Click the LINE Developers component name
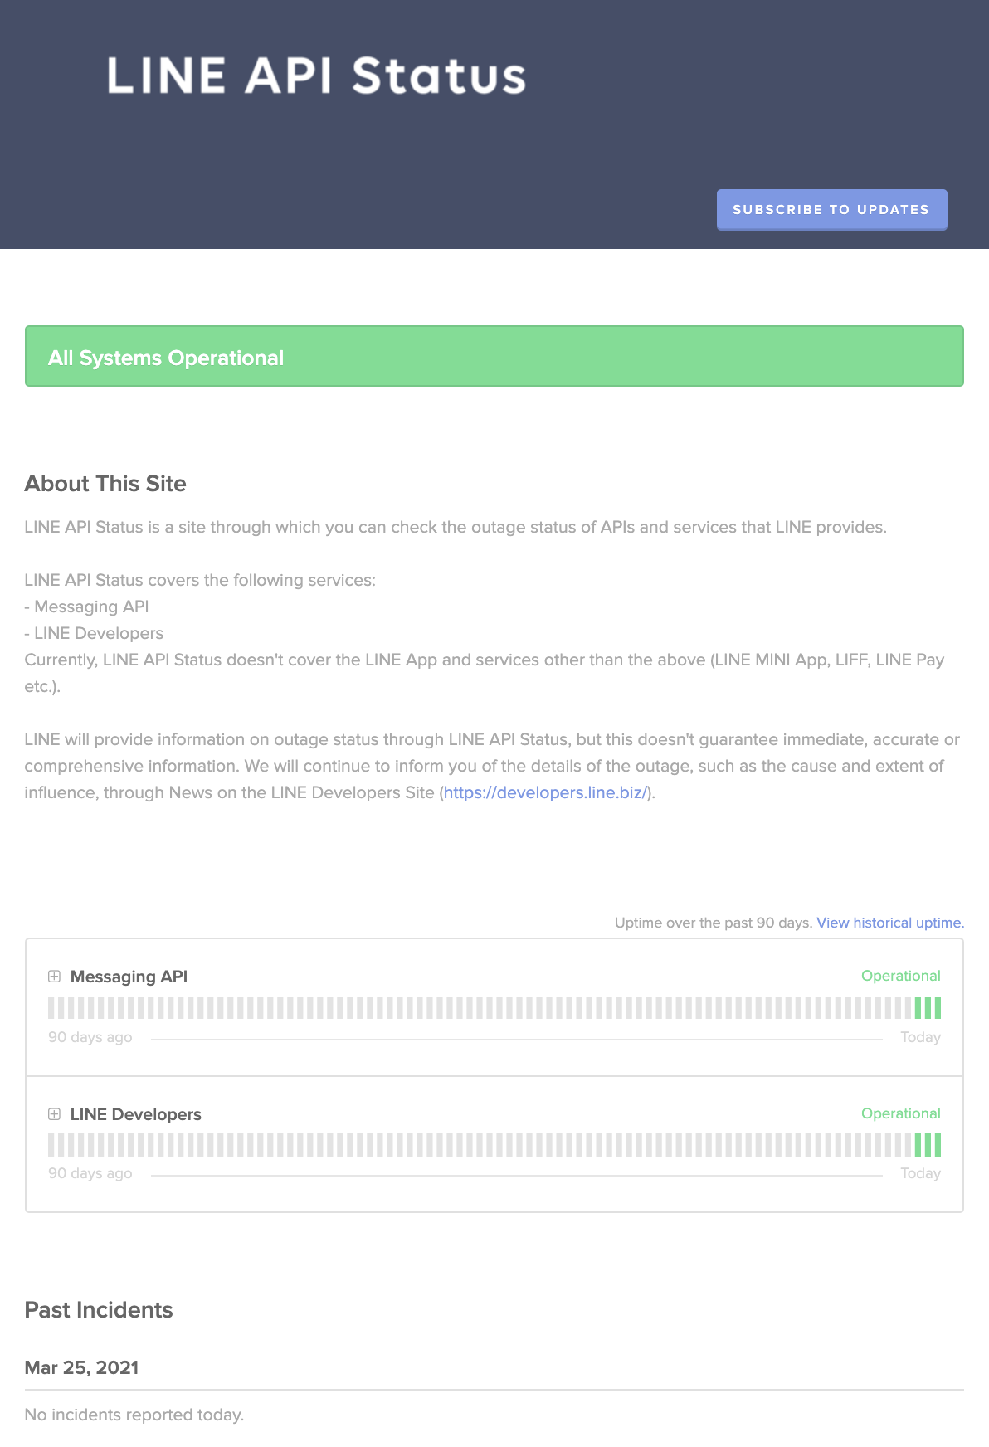The height and width of the screenshot is (1447, 989). coord(135,1114)
